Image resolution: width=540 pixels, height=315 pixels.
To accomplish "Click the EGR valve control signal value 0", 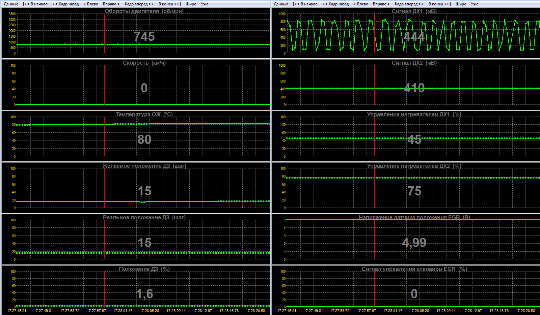I will coord(414,294).
